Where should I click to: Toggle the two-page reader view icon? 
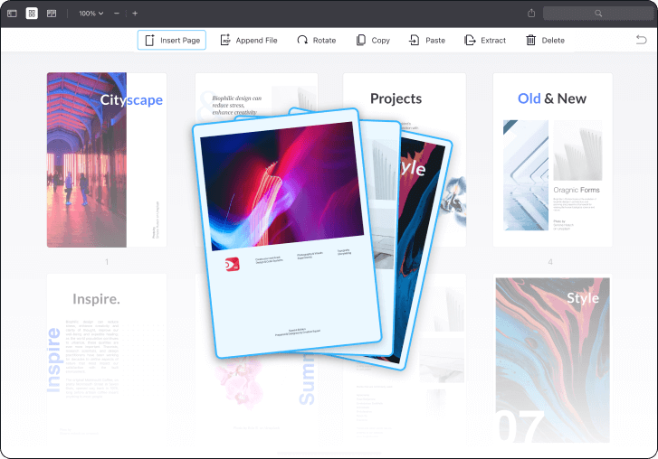[x=52, y=14]
